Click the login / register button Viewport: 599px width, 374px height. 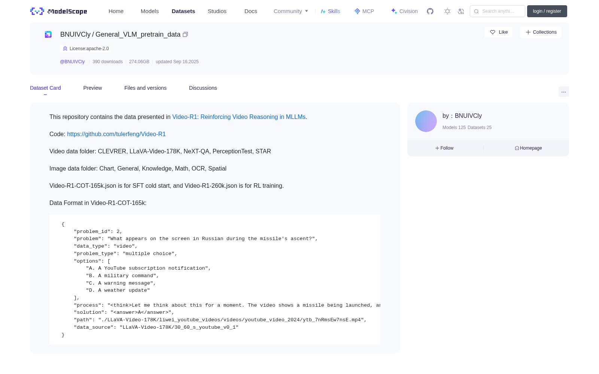coord(547,11)
